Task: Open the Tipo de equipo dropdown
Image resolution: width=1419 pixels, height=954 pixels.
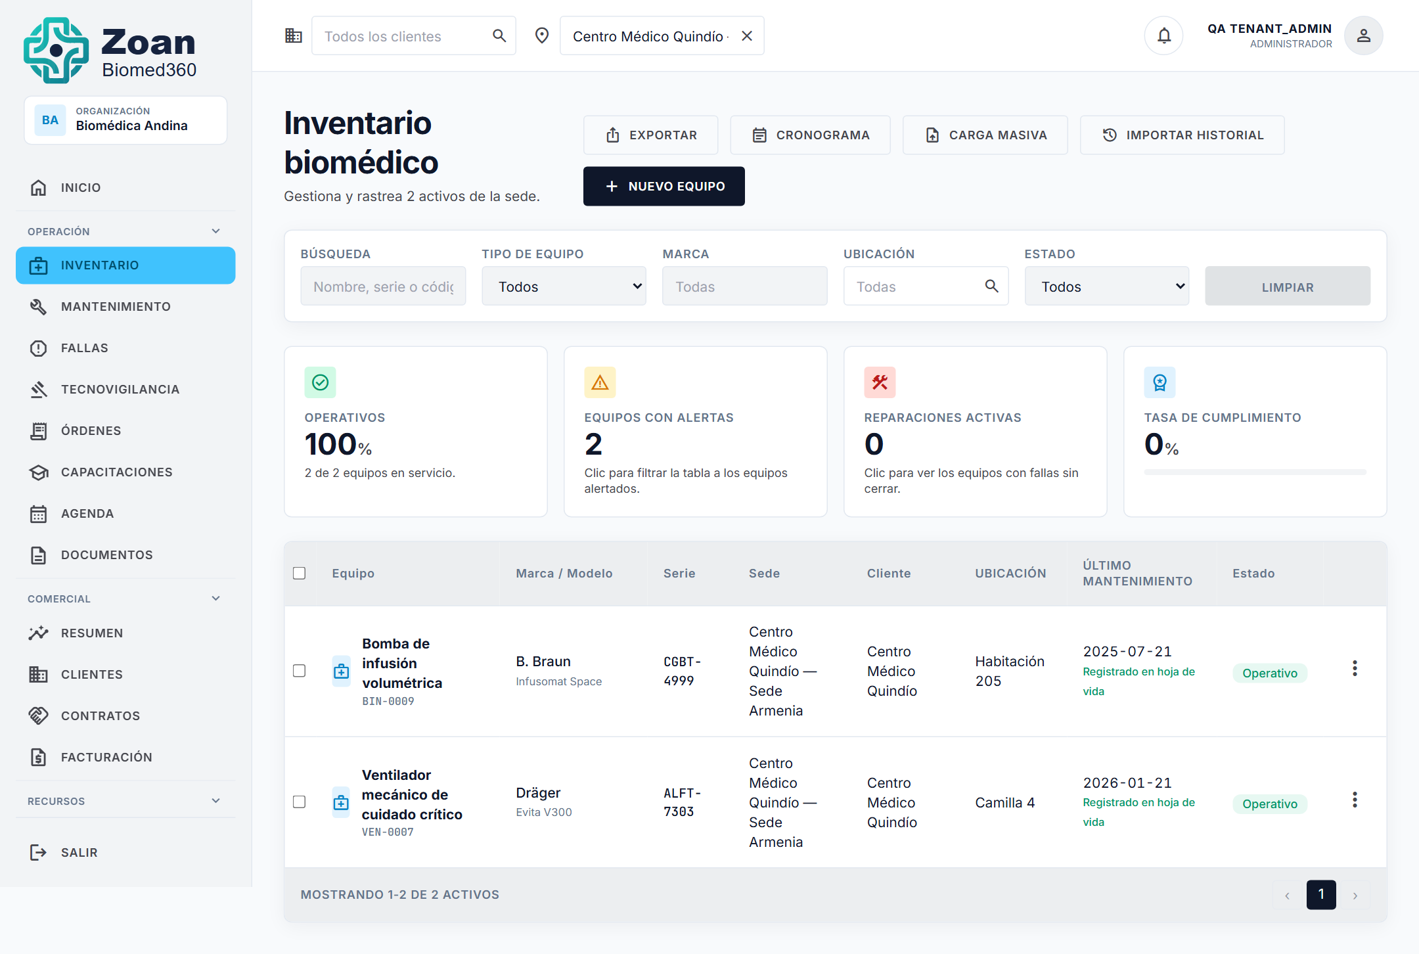Action: coord(564,286)
